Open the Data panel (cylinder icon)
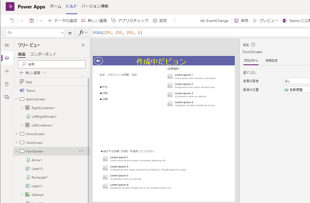Screen dimensions: 310x203 tap(7, 84)
